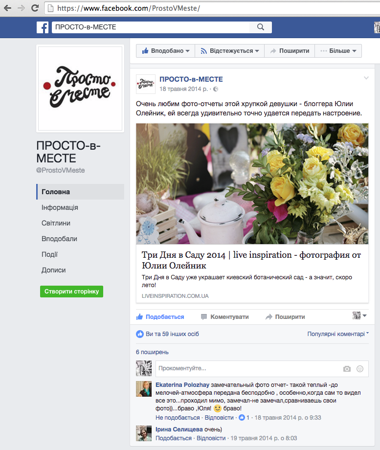Open Вподобали section in sidebar
Screen dimensions: 380x450
(59, 239)
